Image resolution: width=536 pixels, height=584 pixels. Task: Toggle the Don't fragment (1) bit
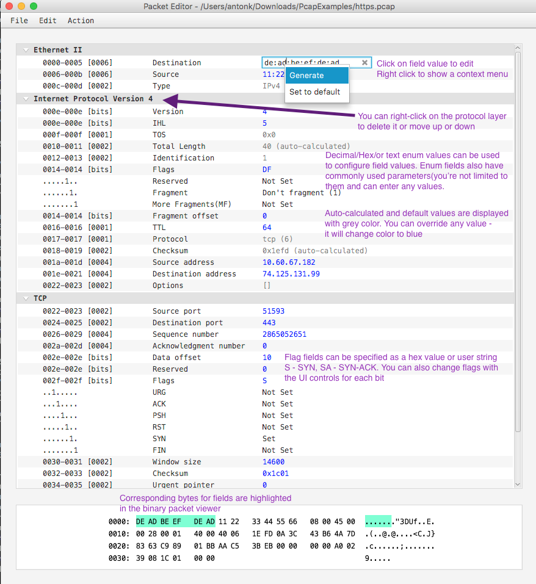(302, 193)
